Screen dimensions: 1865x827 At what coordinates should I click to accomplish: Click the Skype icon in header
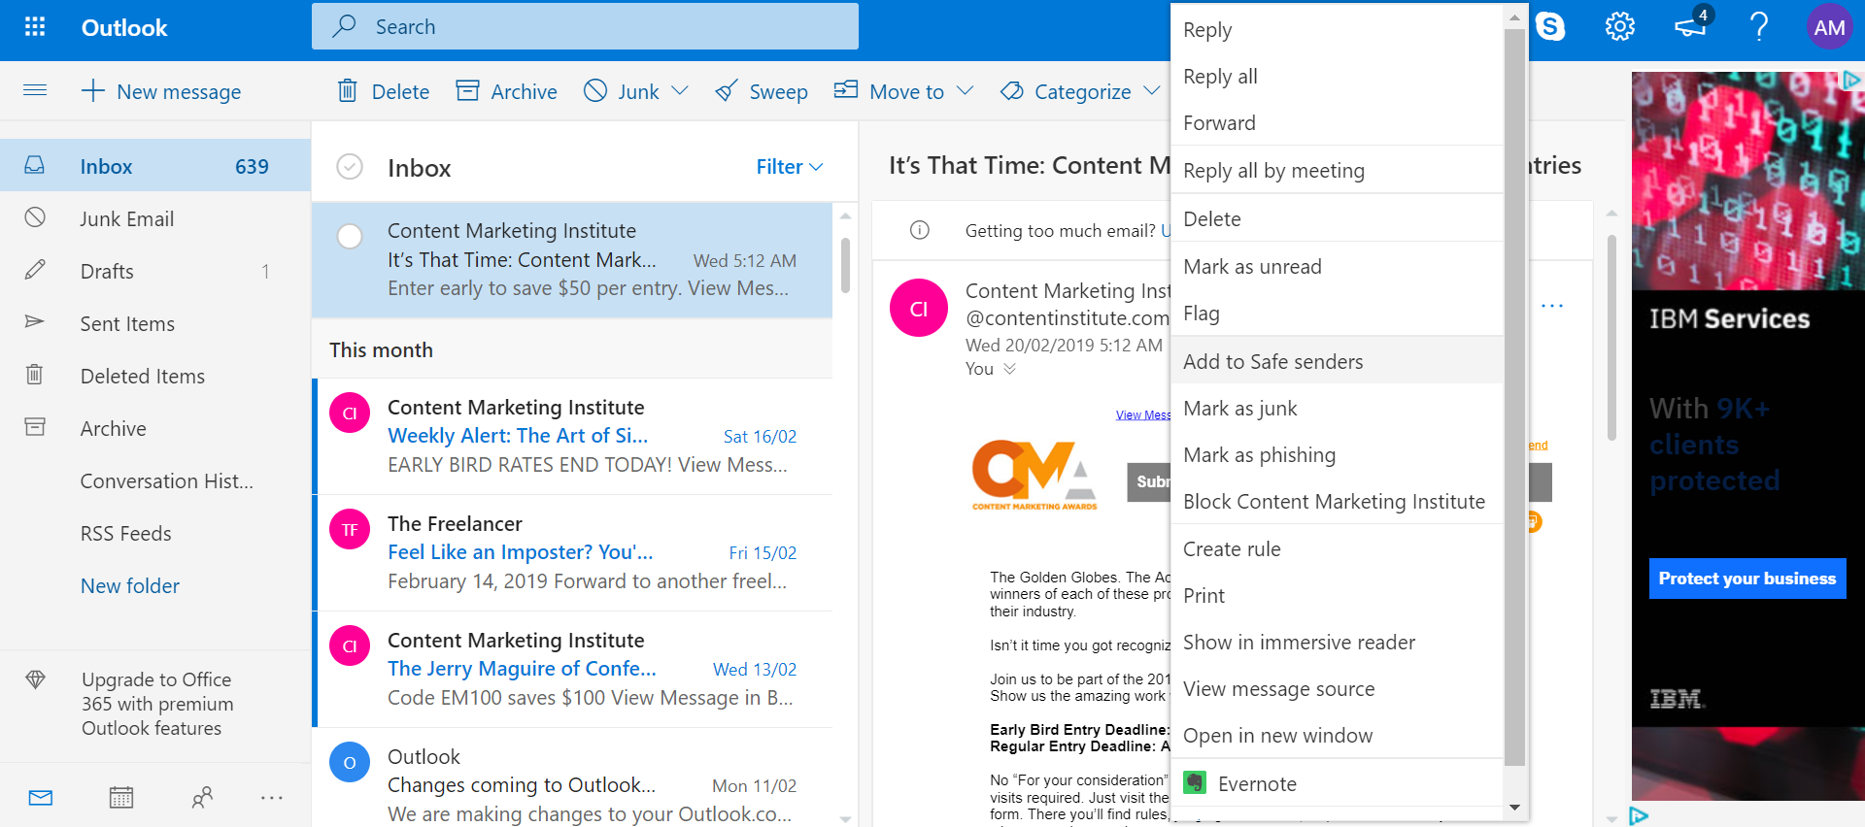tap(1550, 27)
